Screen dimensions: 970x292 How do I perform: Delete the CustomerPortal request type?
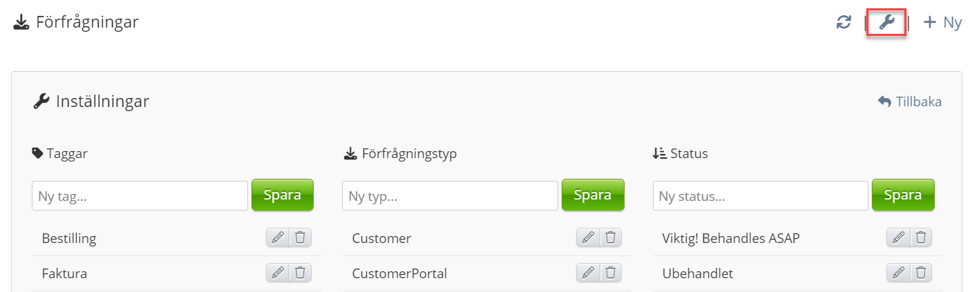tap(610, 273)
